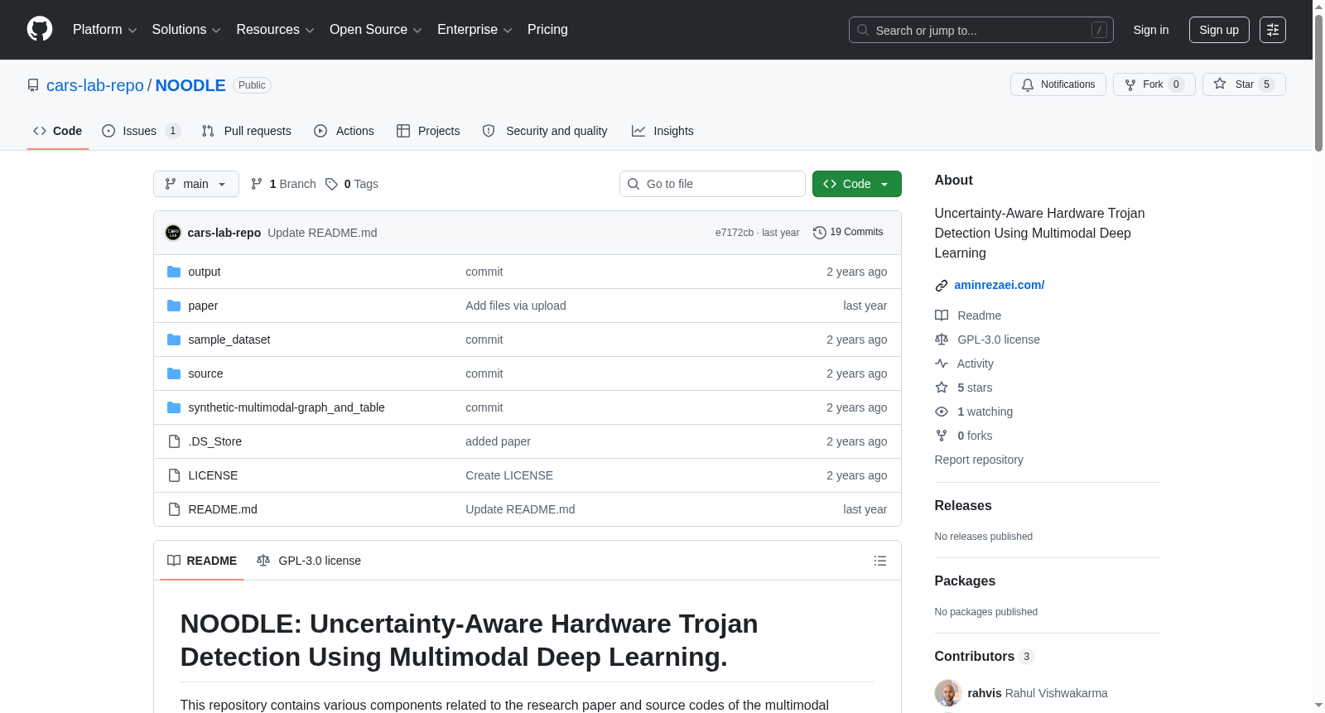
Task: Click the Notifications button
Action: [x=1058, y=84]
